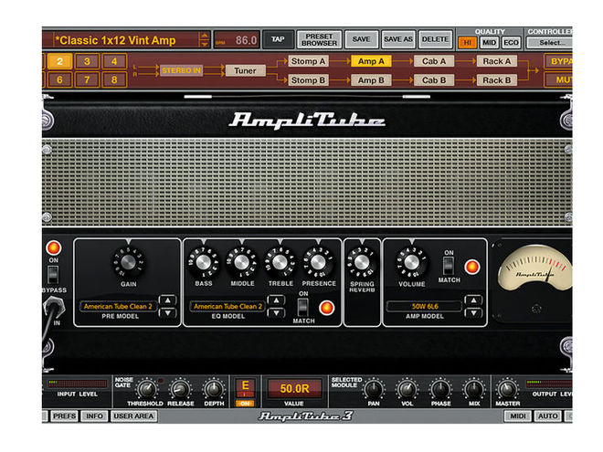Click the selected module VOL knob
Viewport: 603px width, 452px height.
[x=407, y=389]
